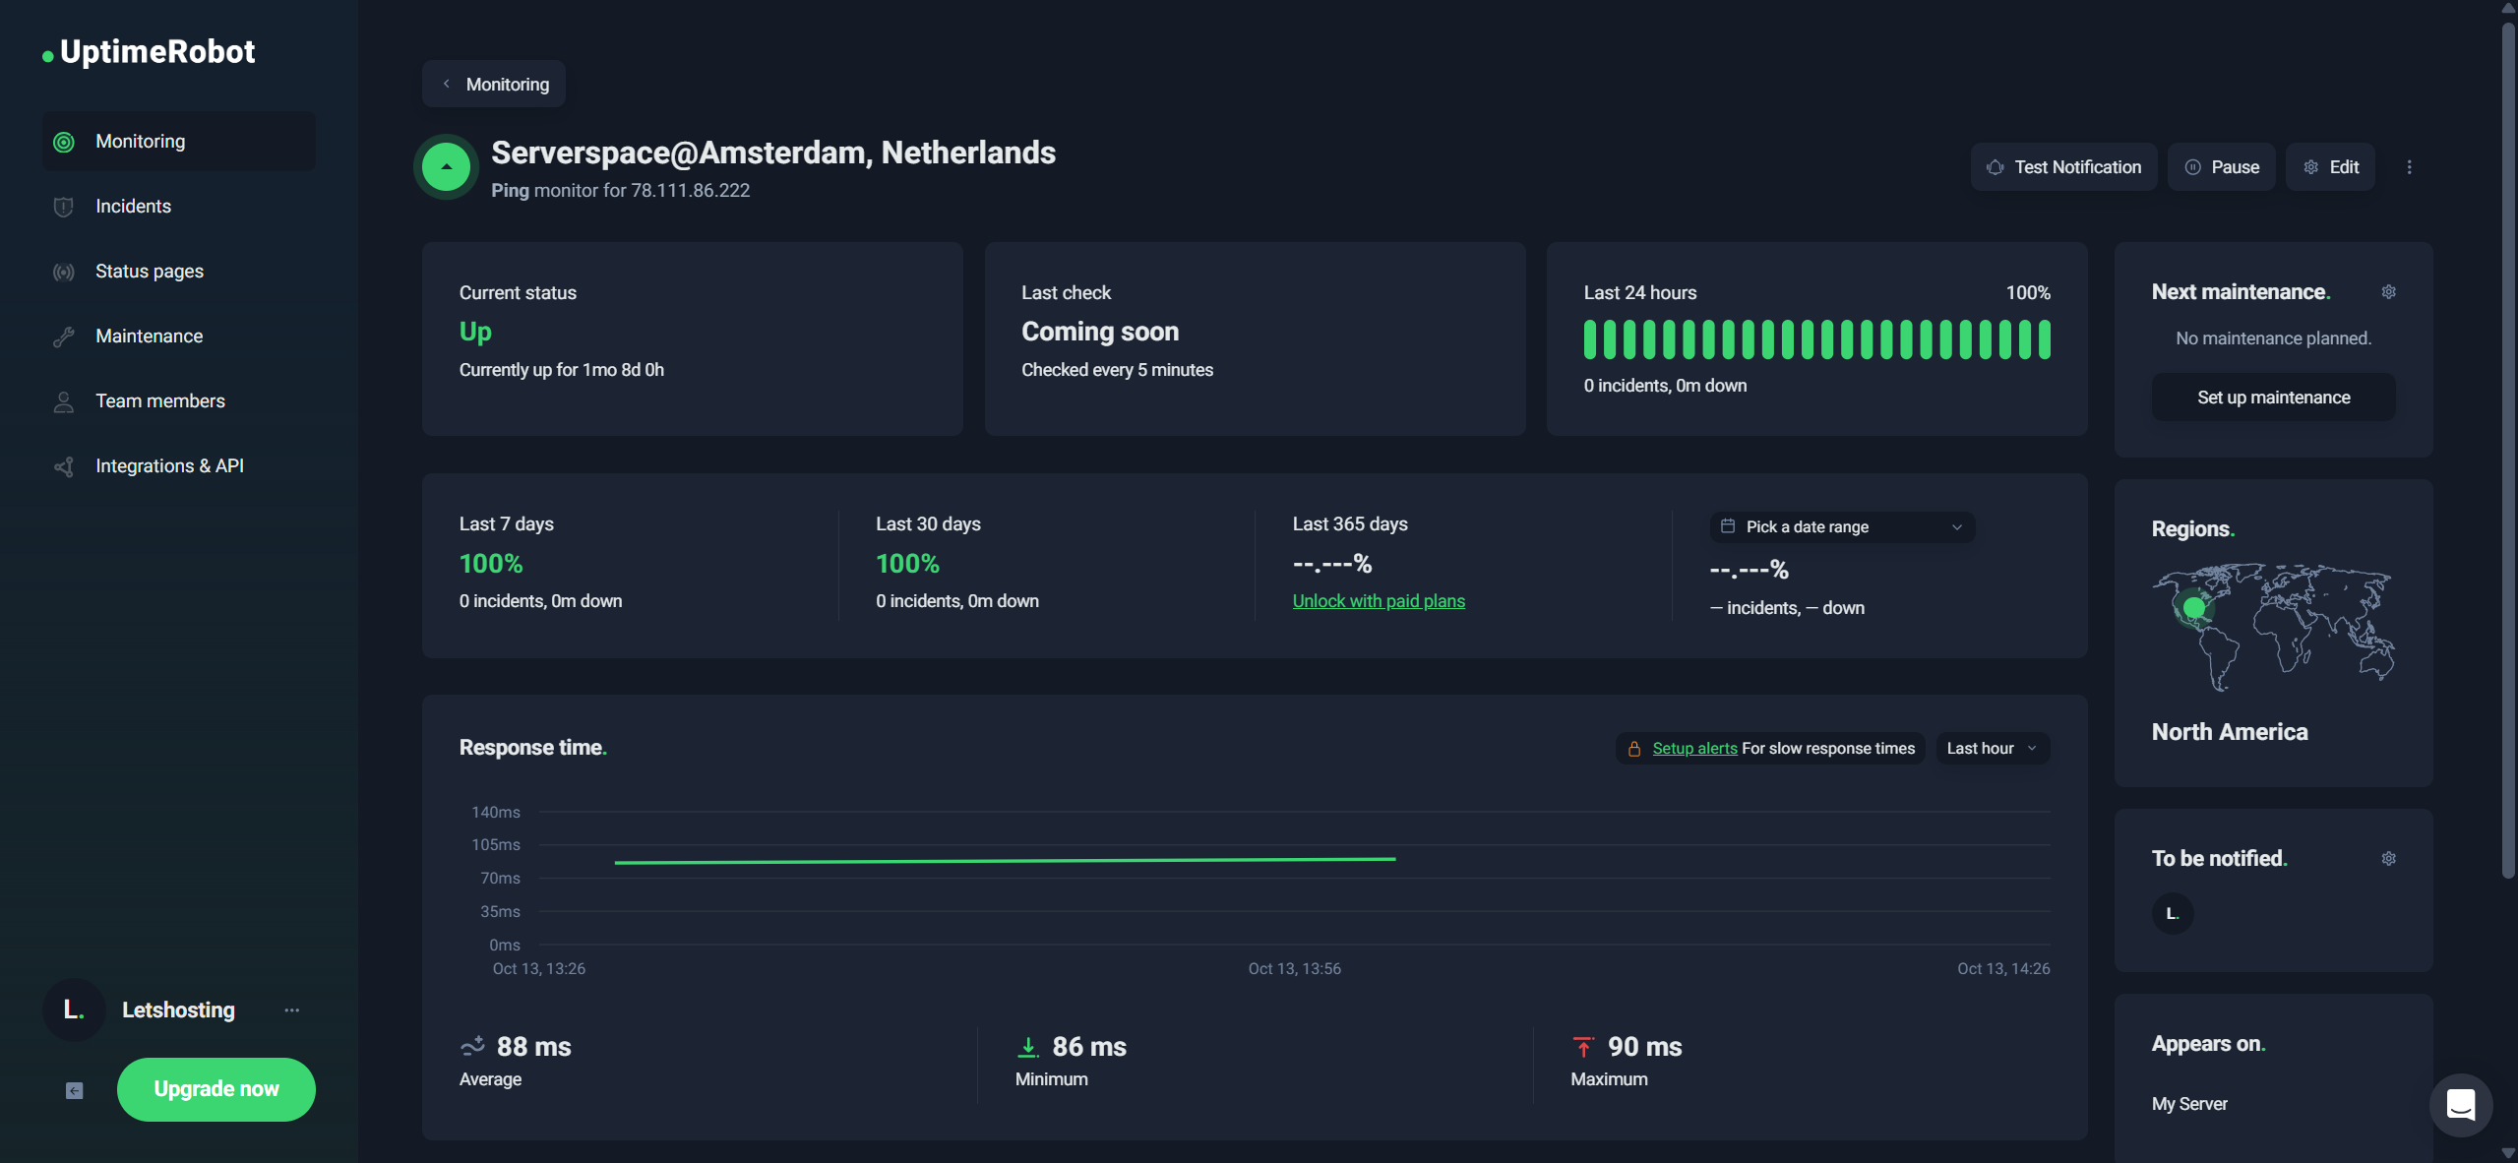Open To be notified gear settings
This screenshot has width=2518, height=1163.
click(2388, 859)
